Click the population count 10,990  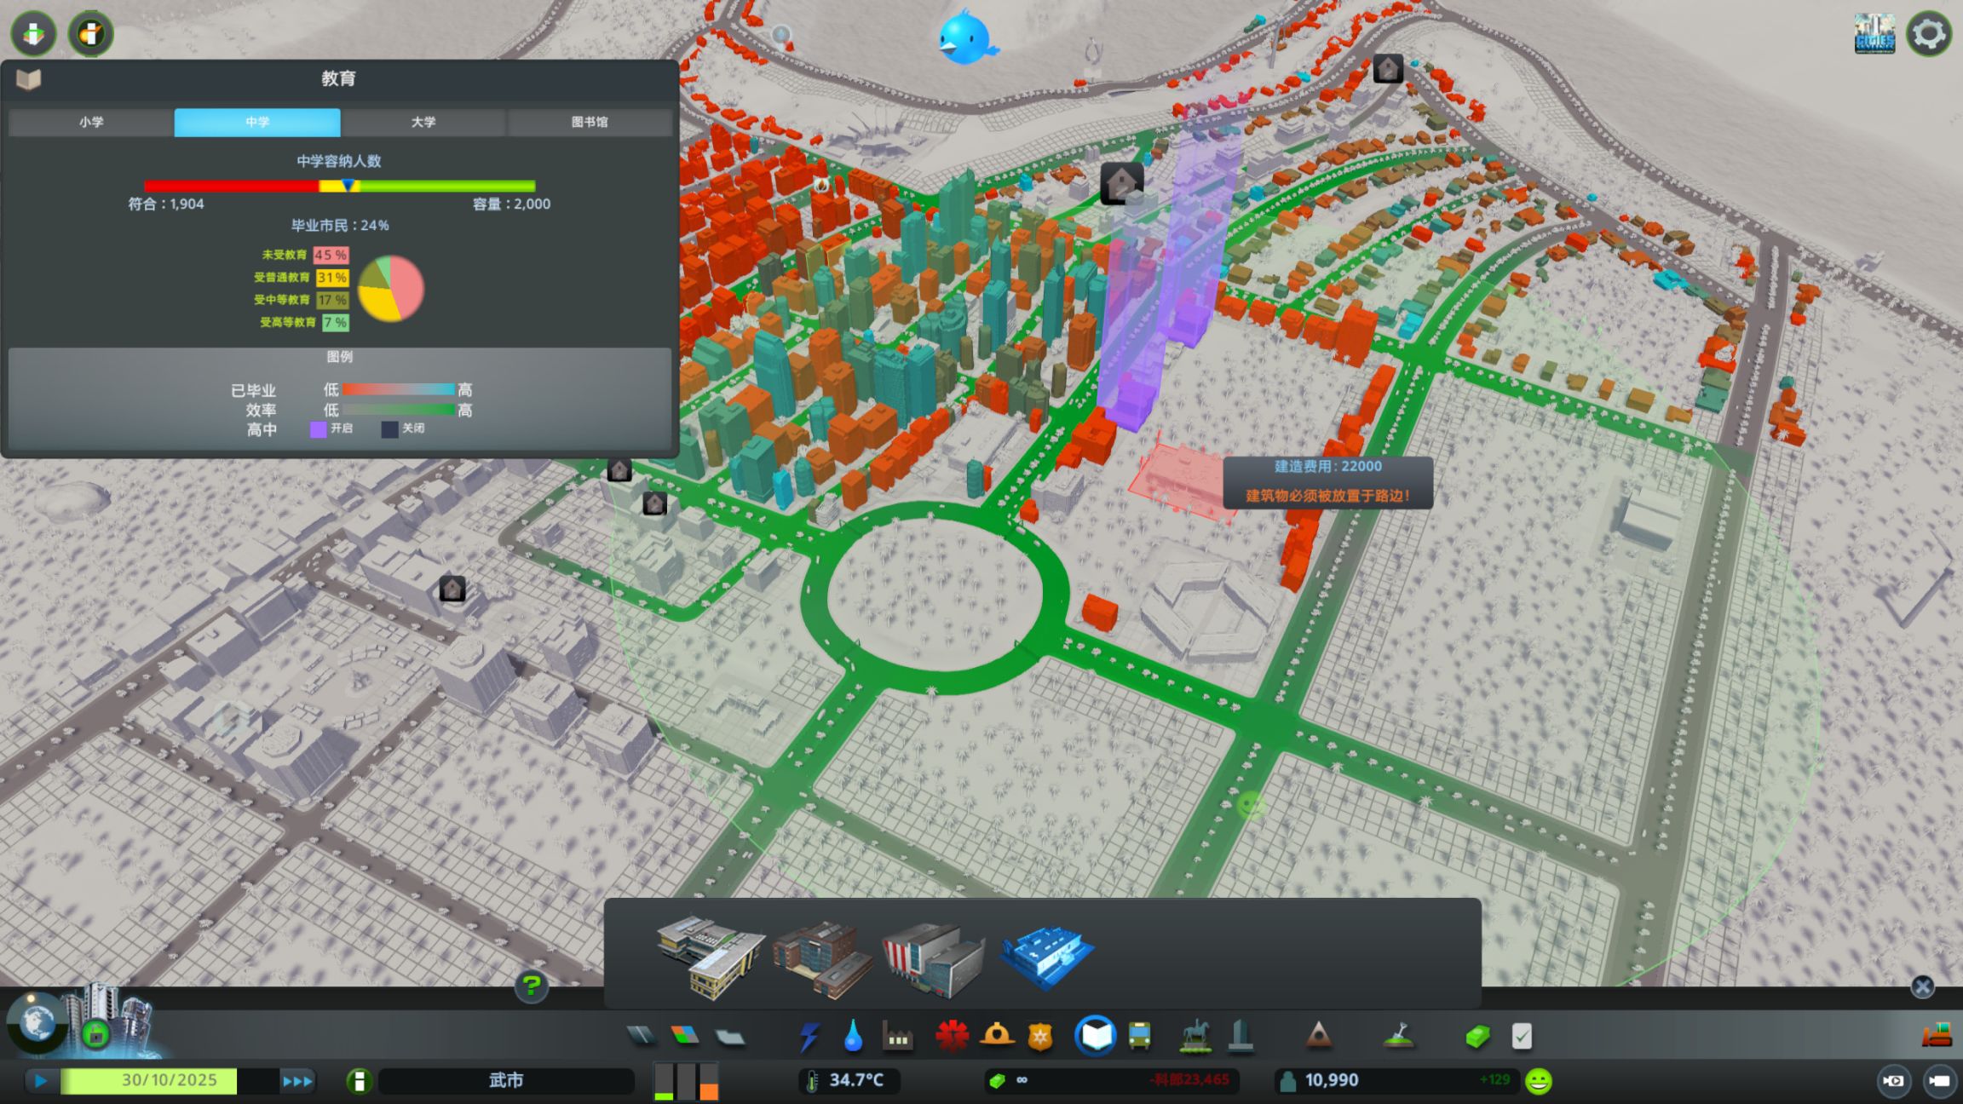1332,1080
